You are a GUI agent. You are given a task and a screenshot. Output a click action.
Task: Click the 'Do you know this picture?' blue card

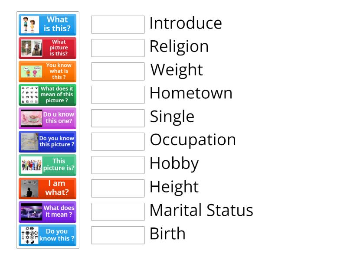coord(47,142)
